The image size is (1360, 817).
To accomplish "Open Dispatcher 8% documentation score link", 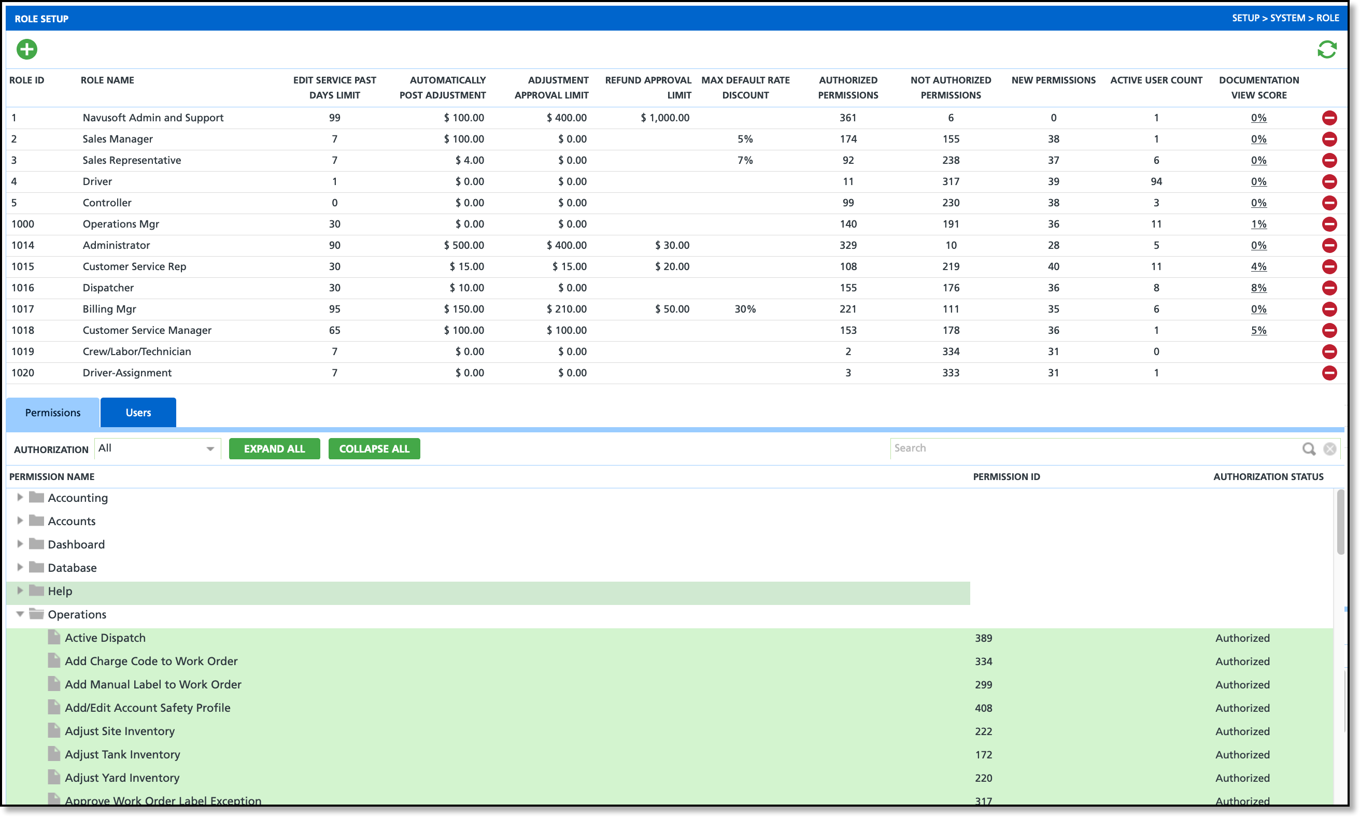I will [1258, 288].
